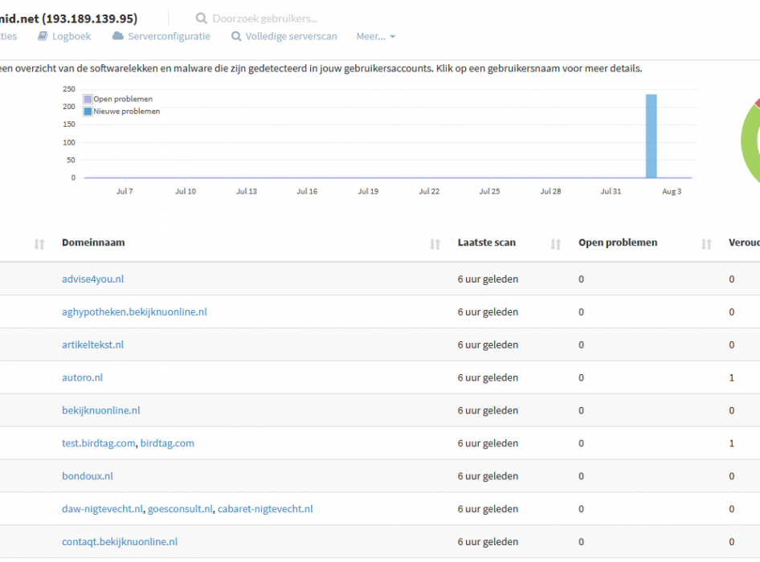
Task: Click the Domeinnaam column header
Action: pyautogui.click(x=93, y=242)
